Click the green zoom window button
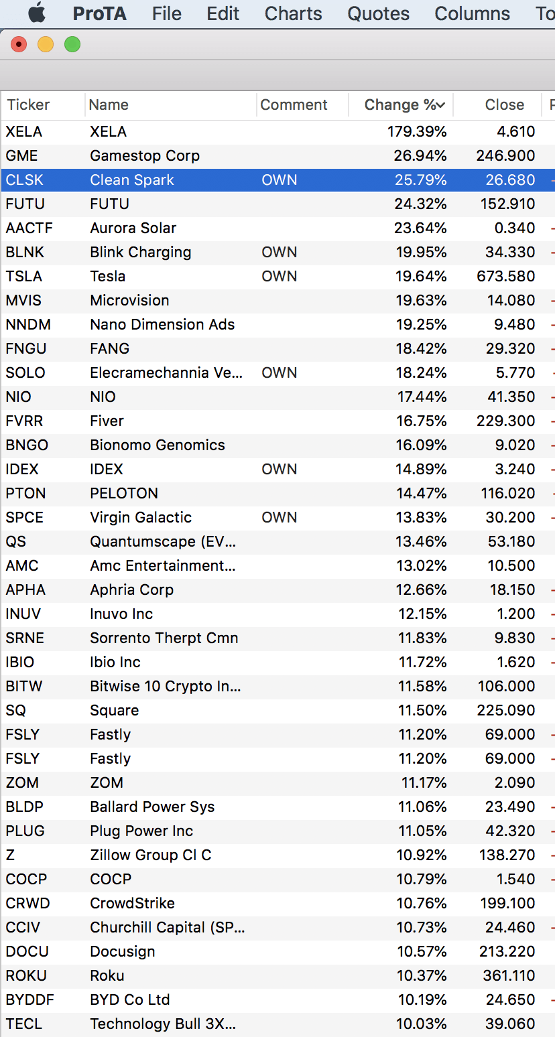555x1037 pixels. pyautogui.click(x=72, y=44)
